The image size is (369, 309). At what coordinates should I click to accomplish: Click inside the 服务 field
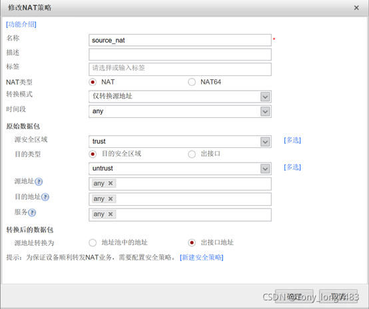point(180,214)
